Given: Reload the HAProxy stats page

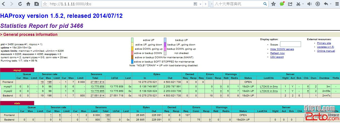Looking at the screenshot, I should pos(20,4).
